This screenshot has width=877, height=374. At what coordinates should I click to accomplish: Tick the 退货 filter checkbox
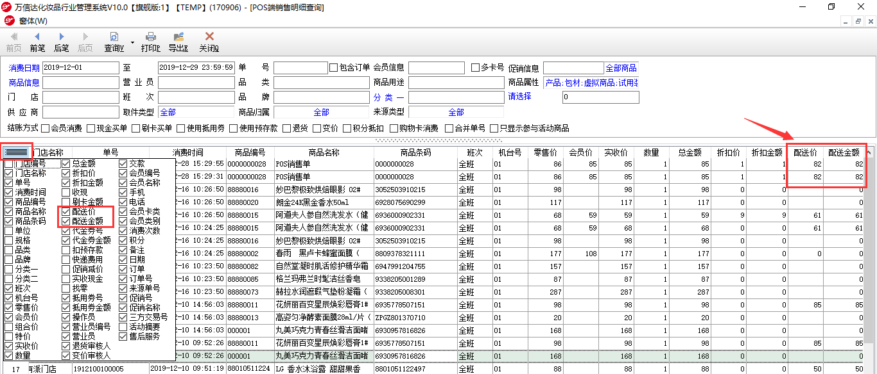[286, 128]
